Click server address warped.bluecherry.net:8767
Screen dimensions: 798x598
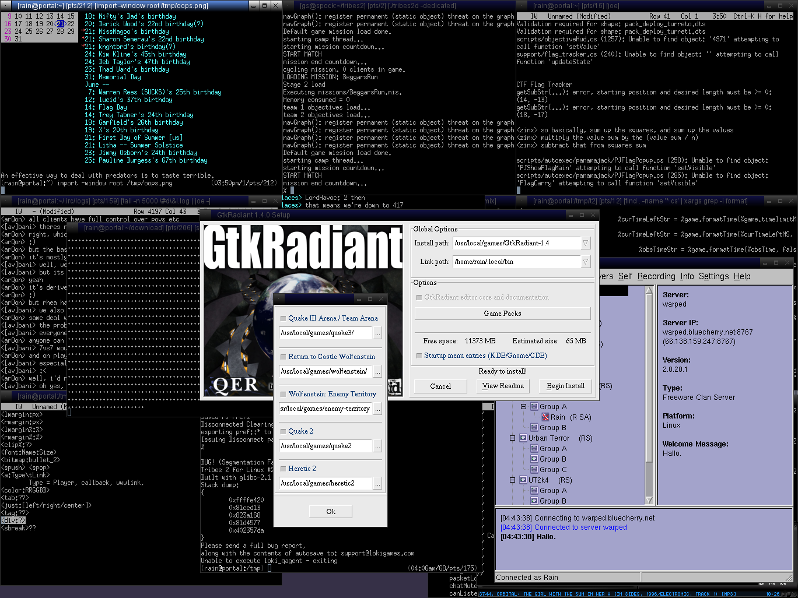[x=708, y=332]
